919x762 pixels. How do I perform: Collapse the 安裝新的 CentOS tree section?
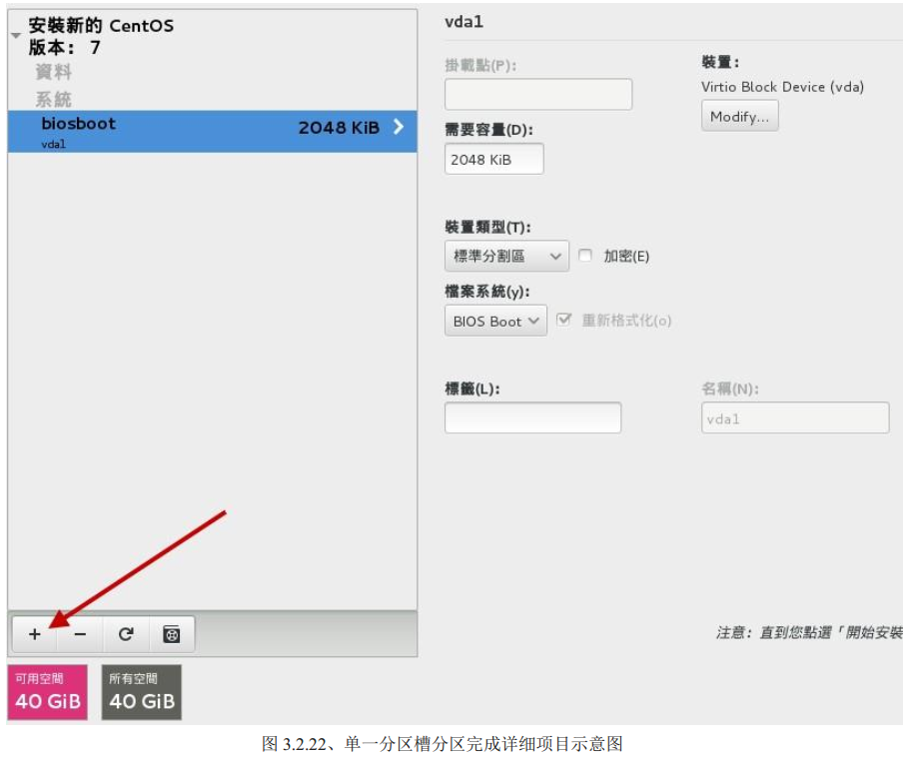click(x=16, y=35)
